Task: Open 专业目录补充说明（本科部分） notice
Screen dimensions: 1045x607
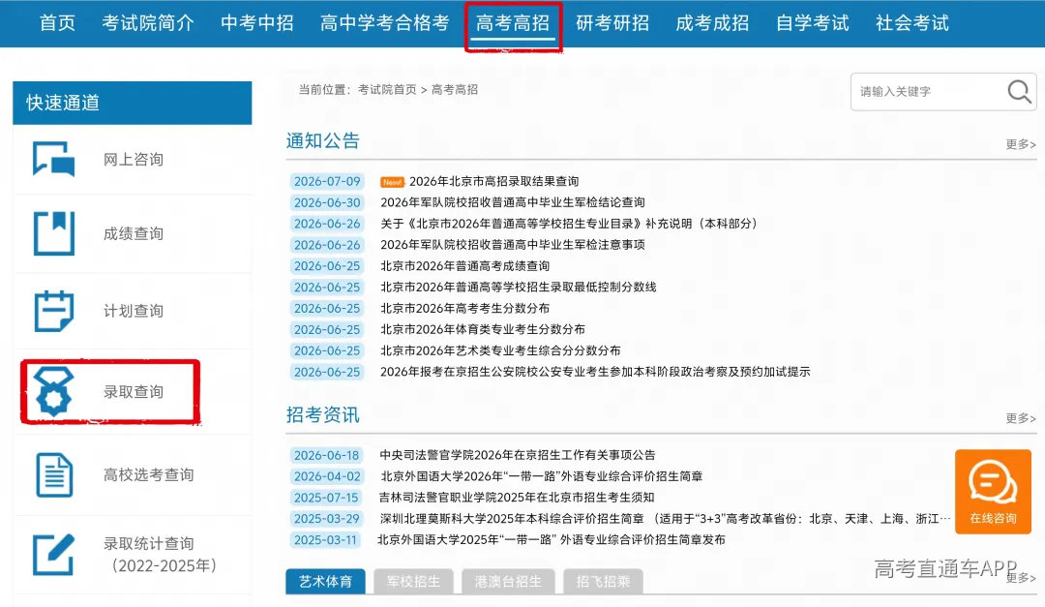Action: coord(569,224)
